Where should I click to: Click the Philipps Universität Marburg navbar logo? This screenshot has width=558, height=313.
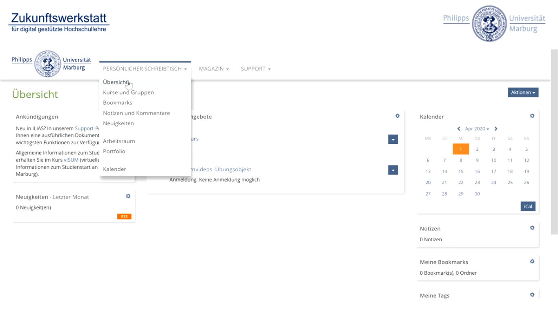point(51,64)
